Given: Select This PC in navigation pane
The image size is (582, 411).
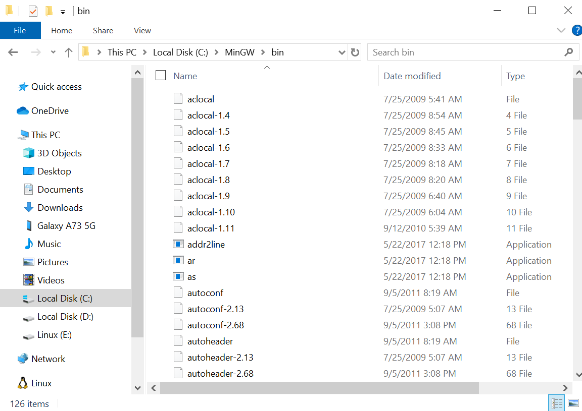Looking at the screenshot, I should [x=45, y=135].
